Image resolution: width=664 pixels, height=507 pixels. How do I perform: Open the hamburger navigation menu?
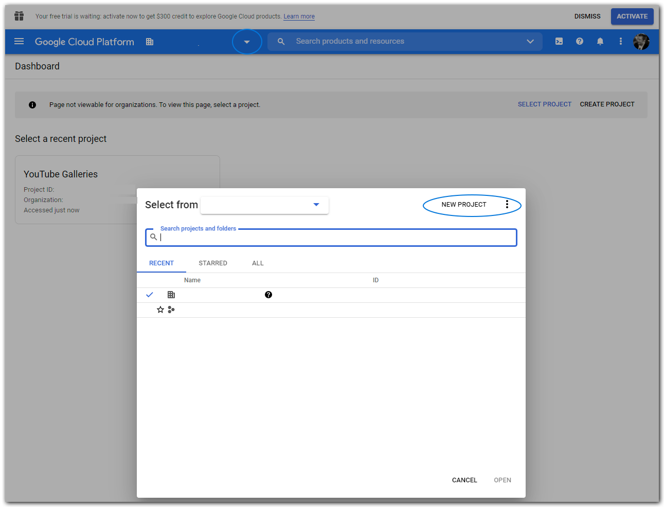point(19,42)
